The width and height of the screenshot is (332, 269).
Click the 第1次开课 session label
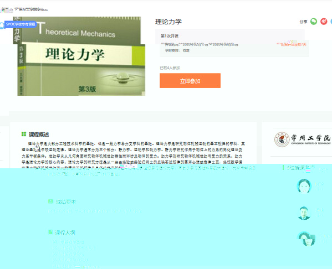tap(170, 36)
